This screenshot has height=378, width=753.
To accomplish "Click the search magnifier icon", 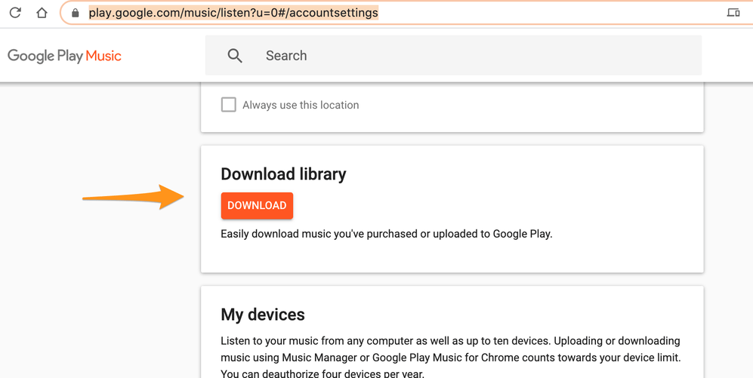I will click(235, 56).
